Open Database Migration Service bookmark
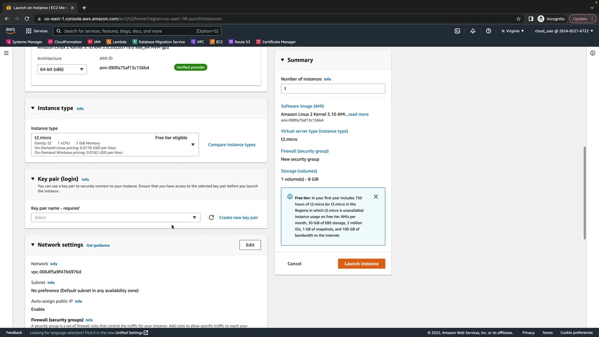599x337 pixels. 158,42
